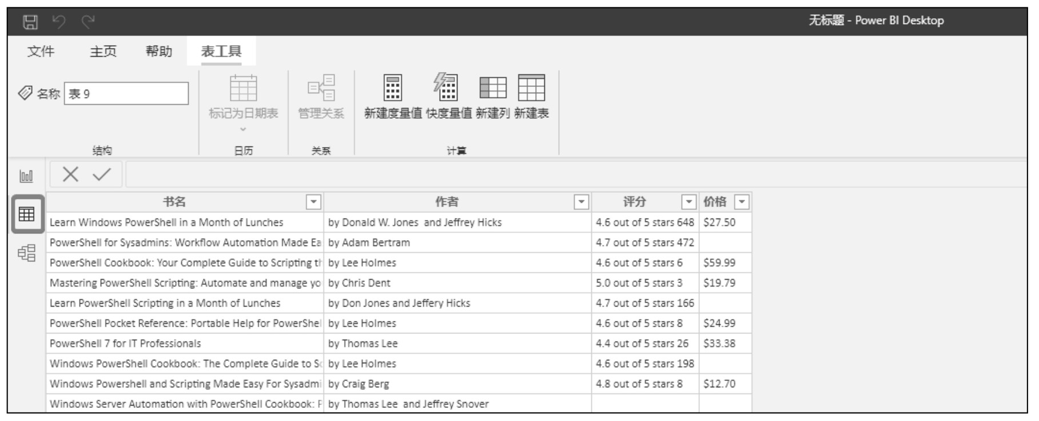
Task: Click price cell $19.79
Action: pyautogui.click(x=725, y=283)
